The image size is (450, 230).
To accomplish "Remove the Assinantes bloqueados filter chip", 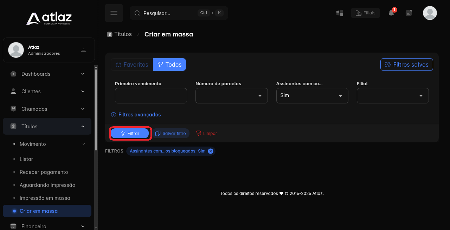I will (x=210, y=151).
